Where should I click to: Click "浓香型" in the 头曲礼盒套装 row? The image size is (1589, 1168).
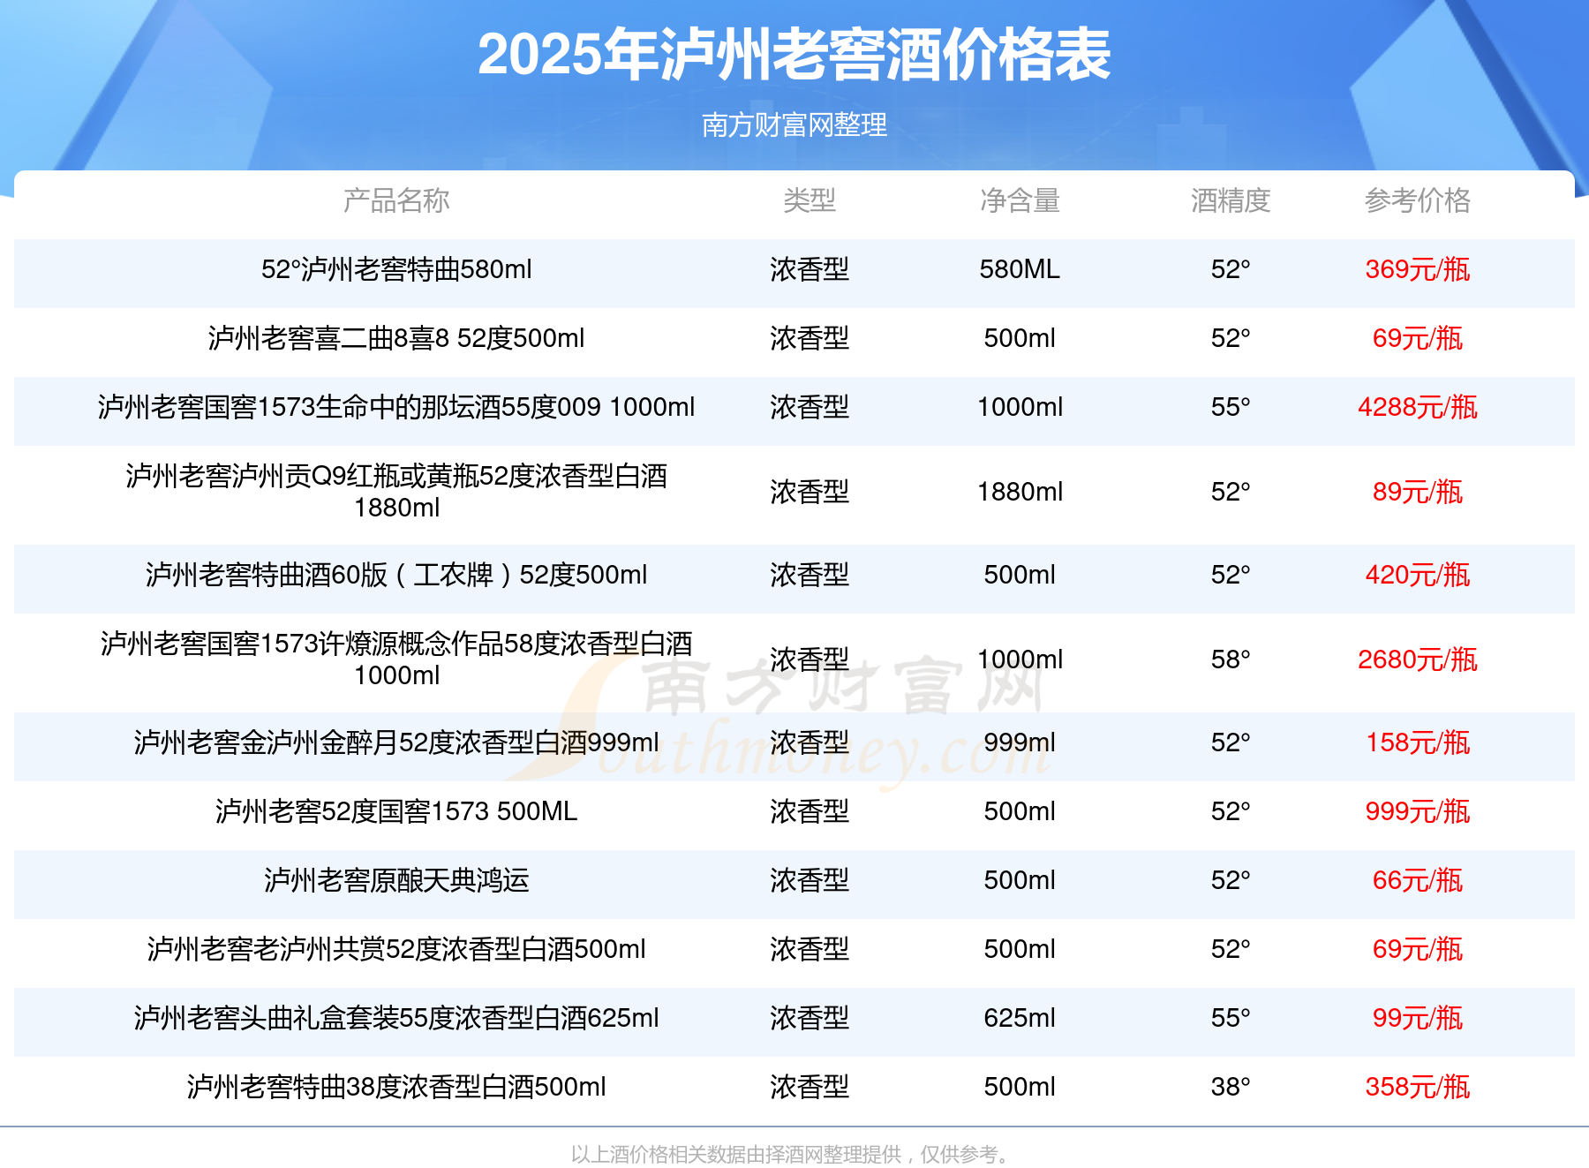point(810,1018)
